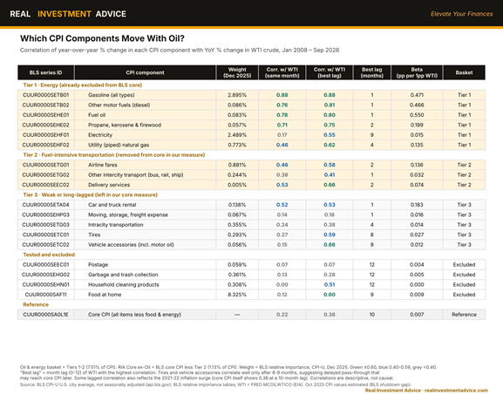The image size is (503, 394).
Task: Click the 'CPI component' column header
Action: [x=145, y=72]
